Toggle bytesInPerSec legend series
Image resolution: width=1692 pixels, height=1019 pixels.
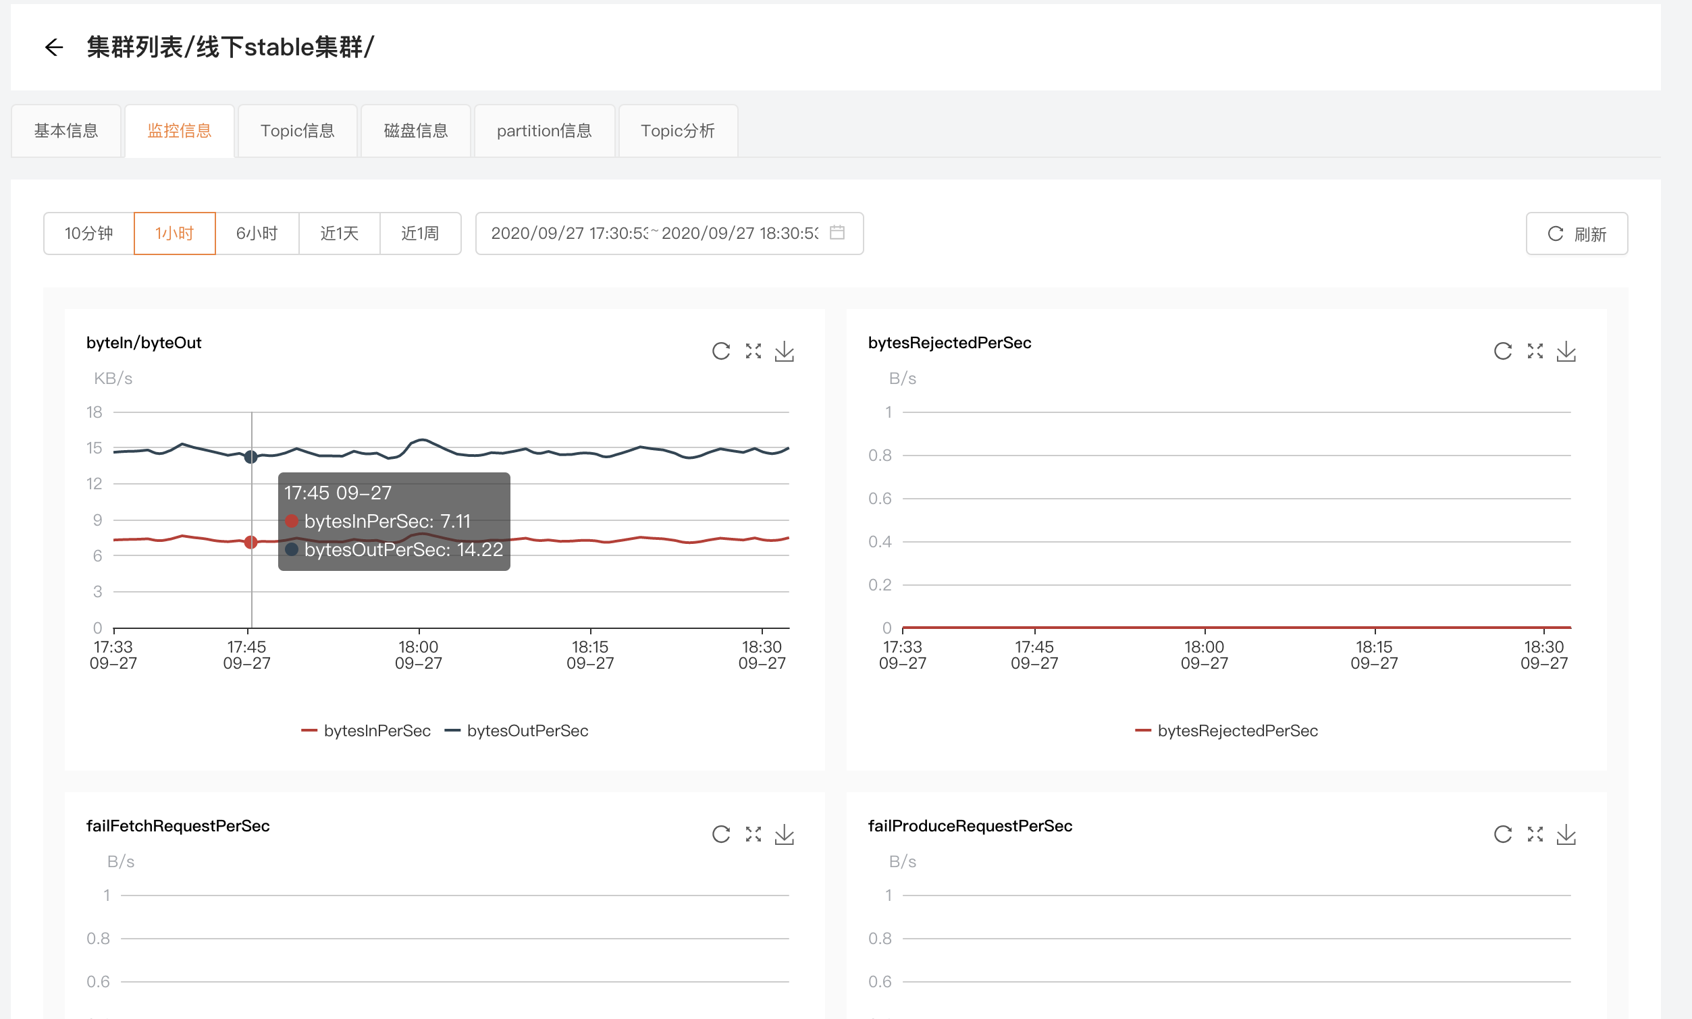[x=366, y=731]
